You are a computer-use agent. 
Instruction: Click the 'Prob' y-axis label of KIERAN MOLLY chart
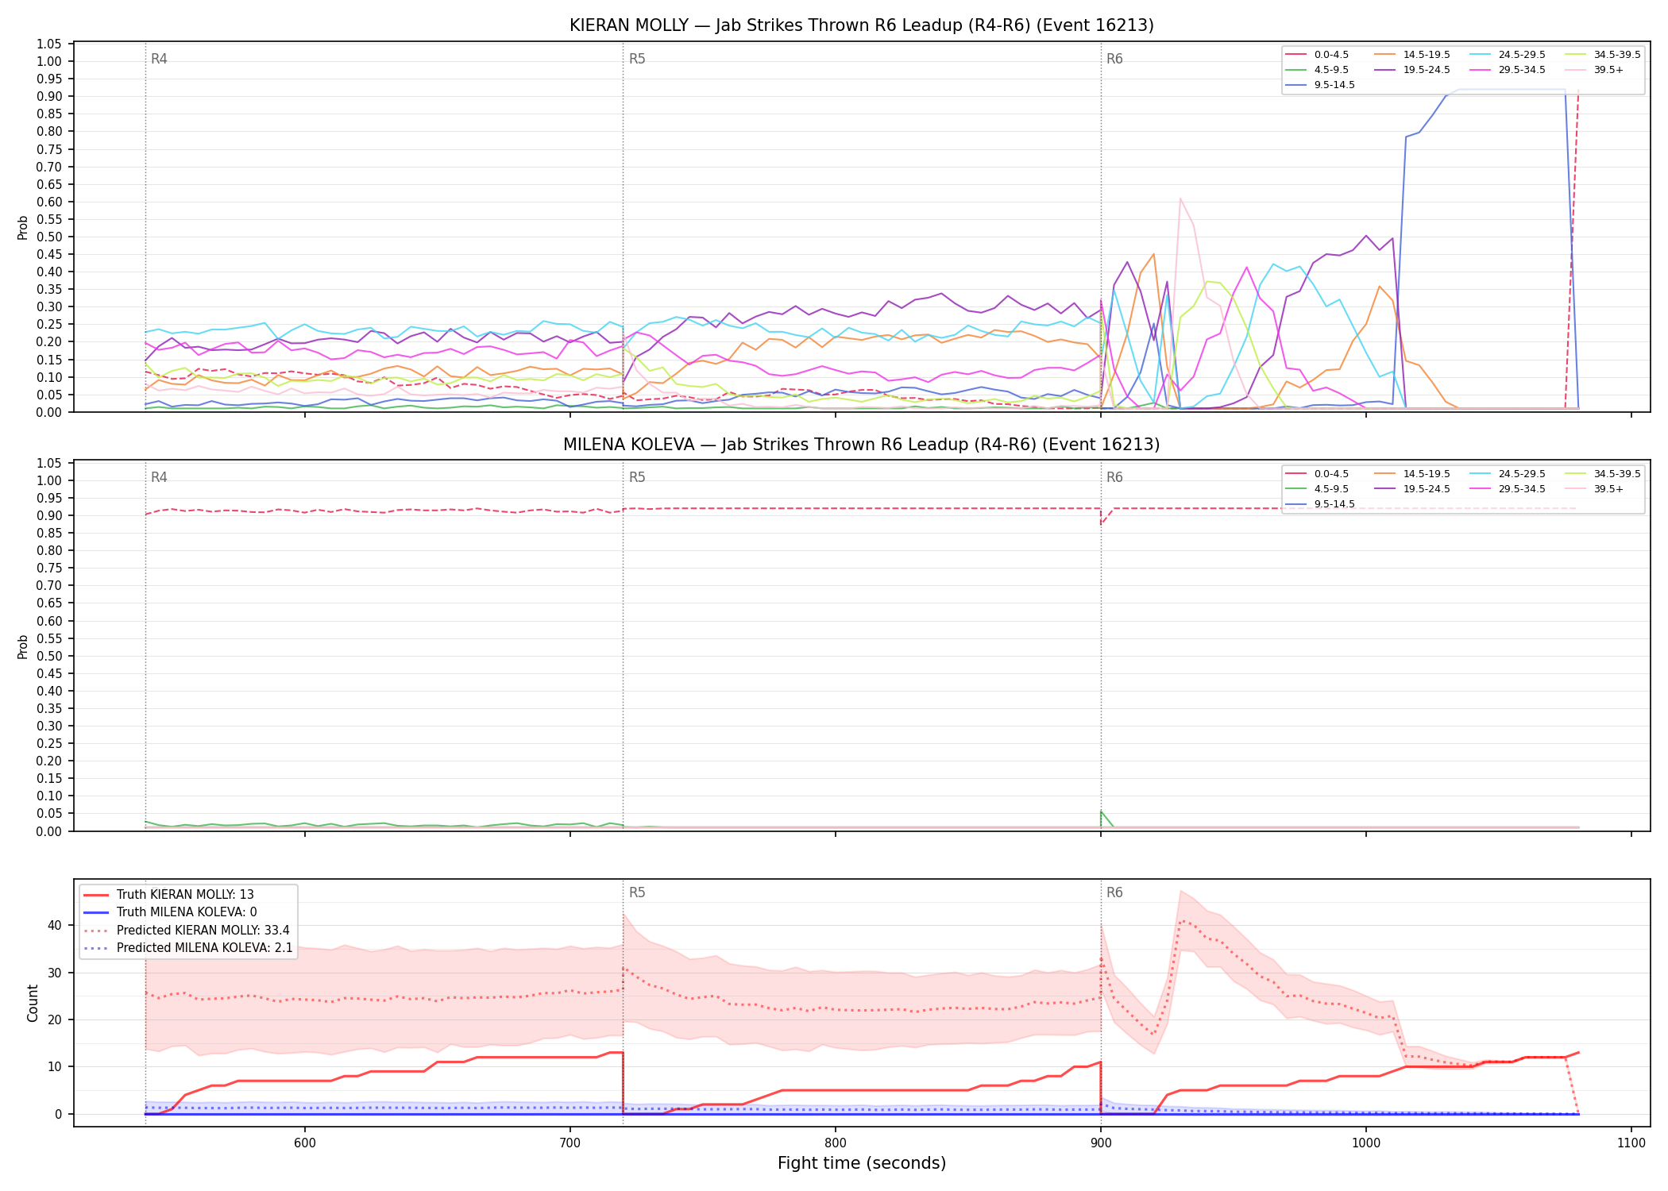[23, 228]
